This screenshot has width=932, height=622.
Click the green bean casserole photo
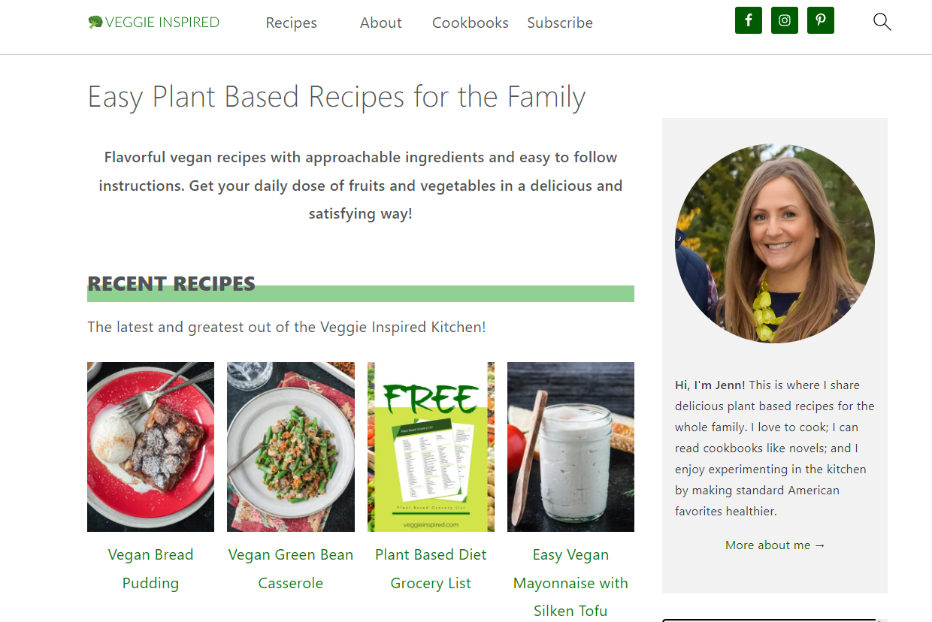(x=291, y=447)
